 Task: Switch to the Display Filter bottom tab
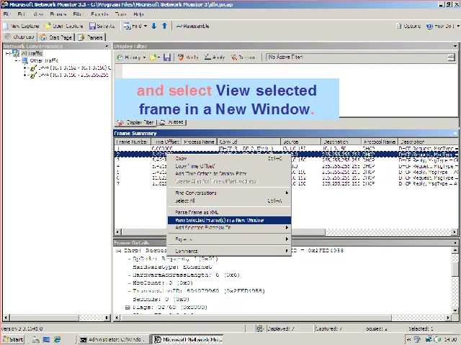(135, 122)
